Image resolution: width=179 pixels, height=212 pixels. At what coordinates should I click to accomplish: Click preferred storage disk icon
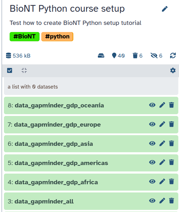pos(101,56)
